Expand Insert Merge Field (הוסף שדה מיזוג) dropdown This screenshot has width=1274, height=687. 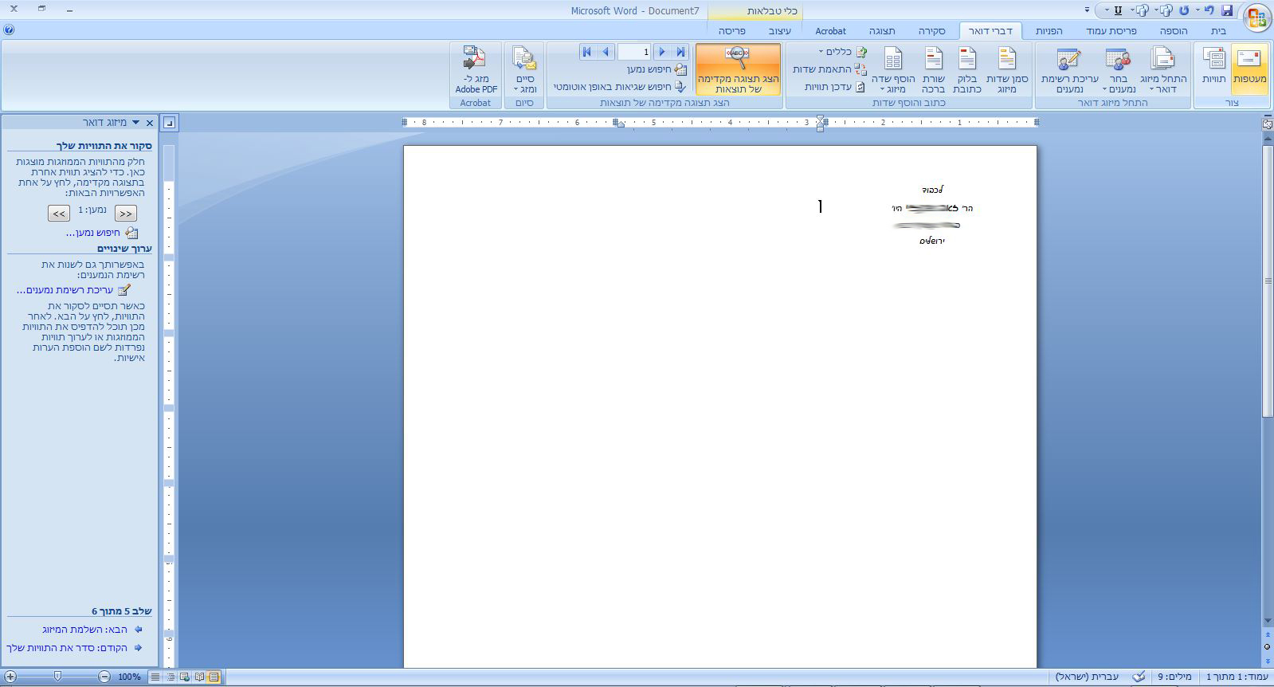coord(892,70)
